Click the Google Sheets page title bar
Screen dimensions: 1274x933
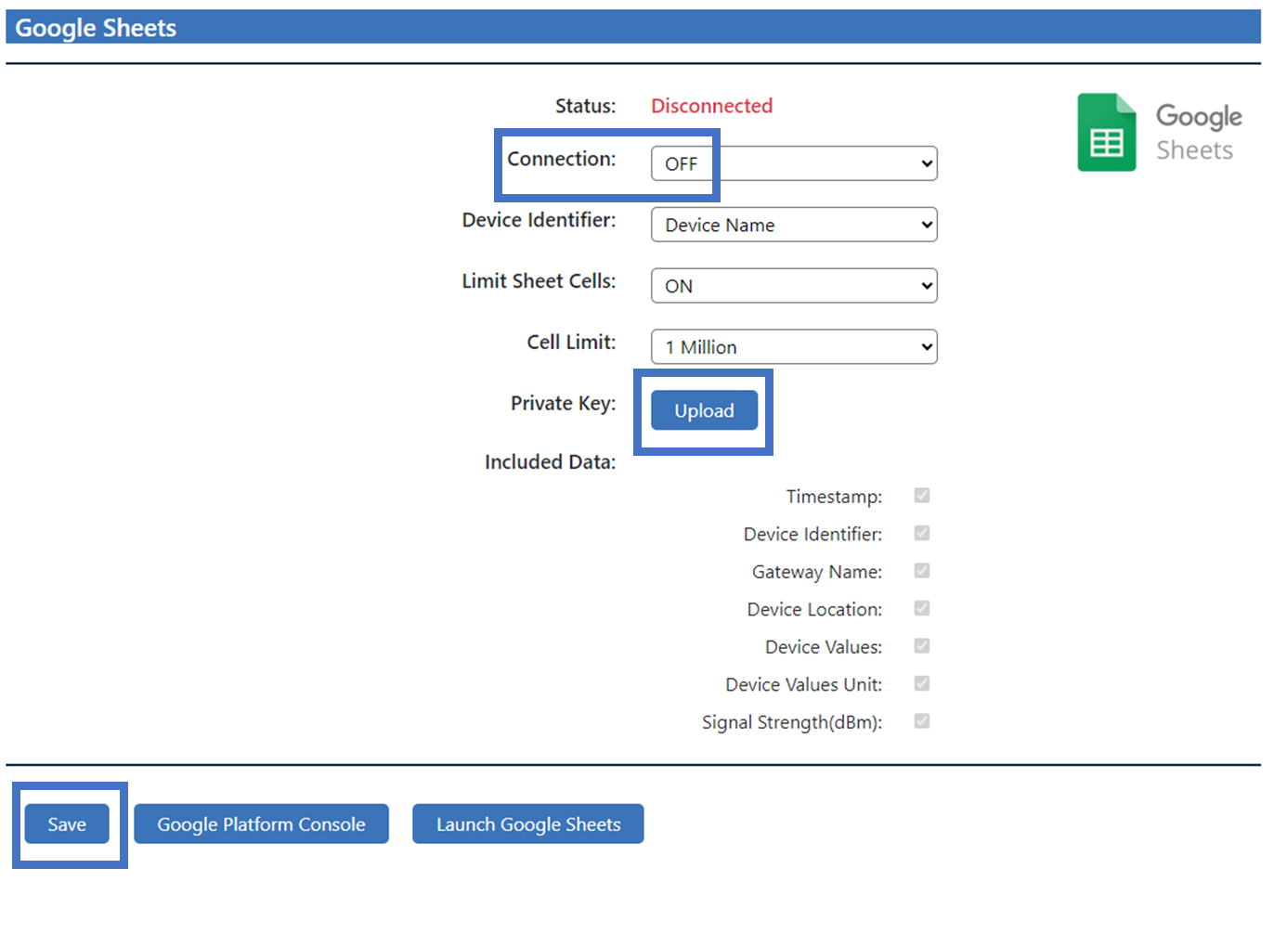point(93,28)
